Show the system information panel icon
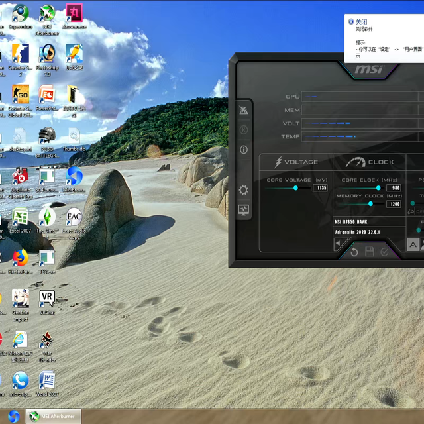 point(244,150)
